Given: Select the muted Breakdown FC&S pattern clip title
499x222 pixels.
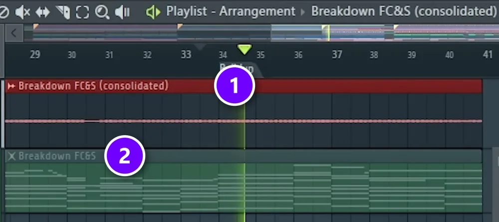Looking at the screenshot, I should point(57,156).
